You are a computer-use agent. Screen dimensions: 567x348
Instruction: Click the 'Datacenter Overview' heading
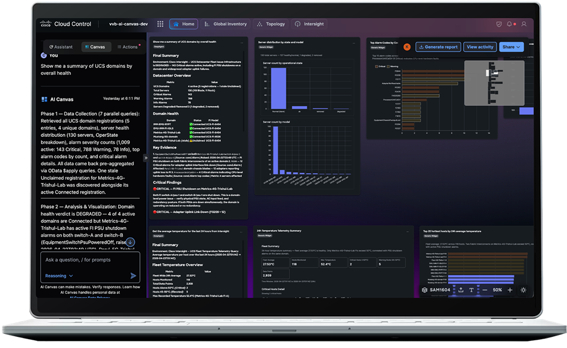pyautogui.click(x=172, y=75)
